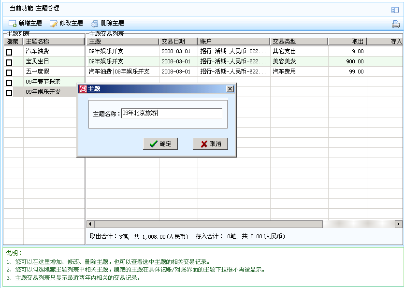Close the 主题 dialog with X button

click(230, 89)
